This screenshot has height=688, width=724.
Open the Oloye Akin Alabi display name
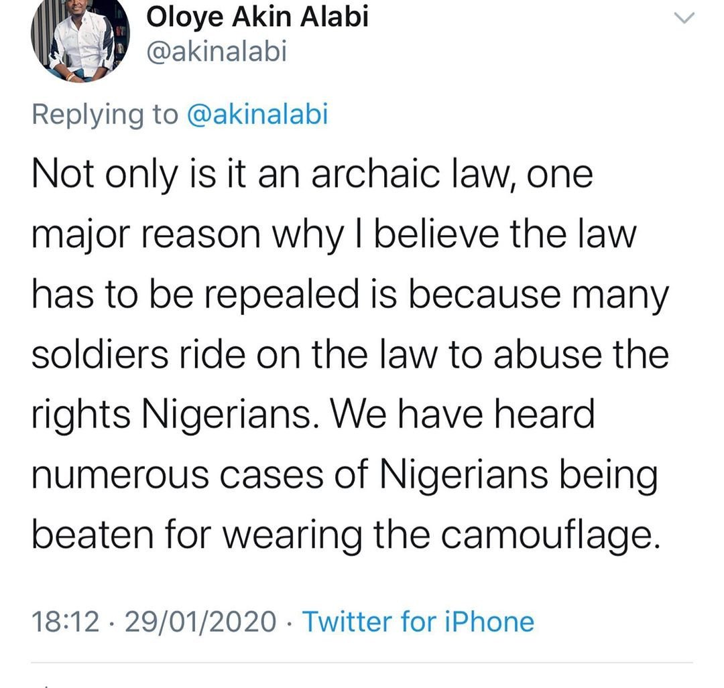point(257,17)
